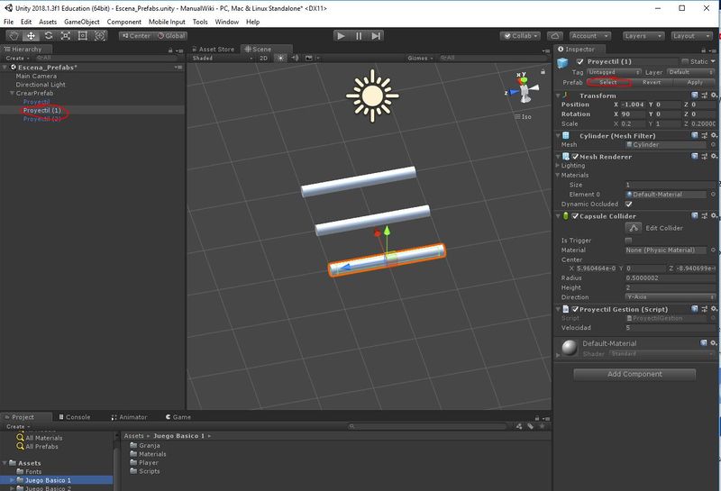721x491 pixels.
Task: Toggle 2D scene view mode
Action: click(263, 58)
